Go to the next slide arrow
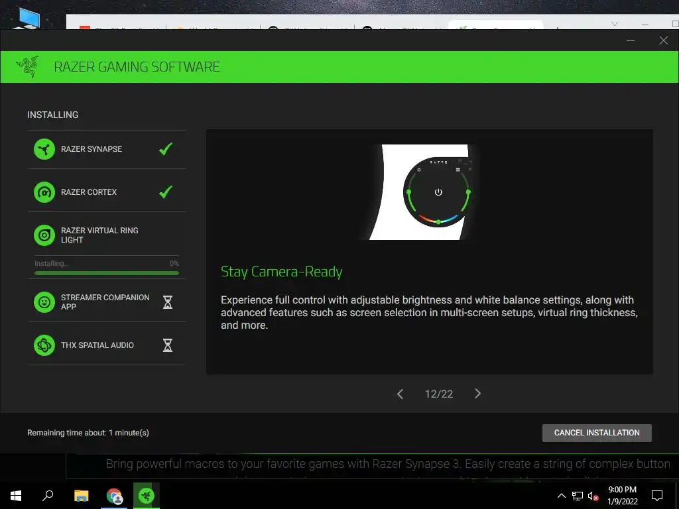Image resolution: width=679 pixels, height=509 pixels. tap(477, 394)
